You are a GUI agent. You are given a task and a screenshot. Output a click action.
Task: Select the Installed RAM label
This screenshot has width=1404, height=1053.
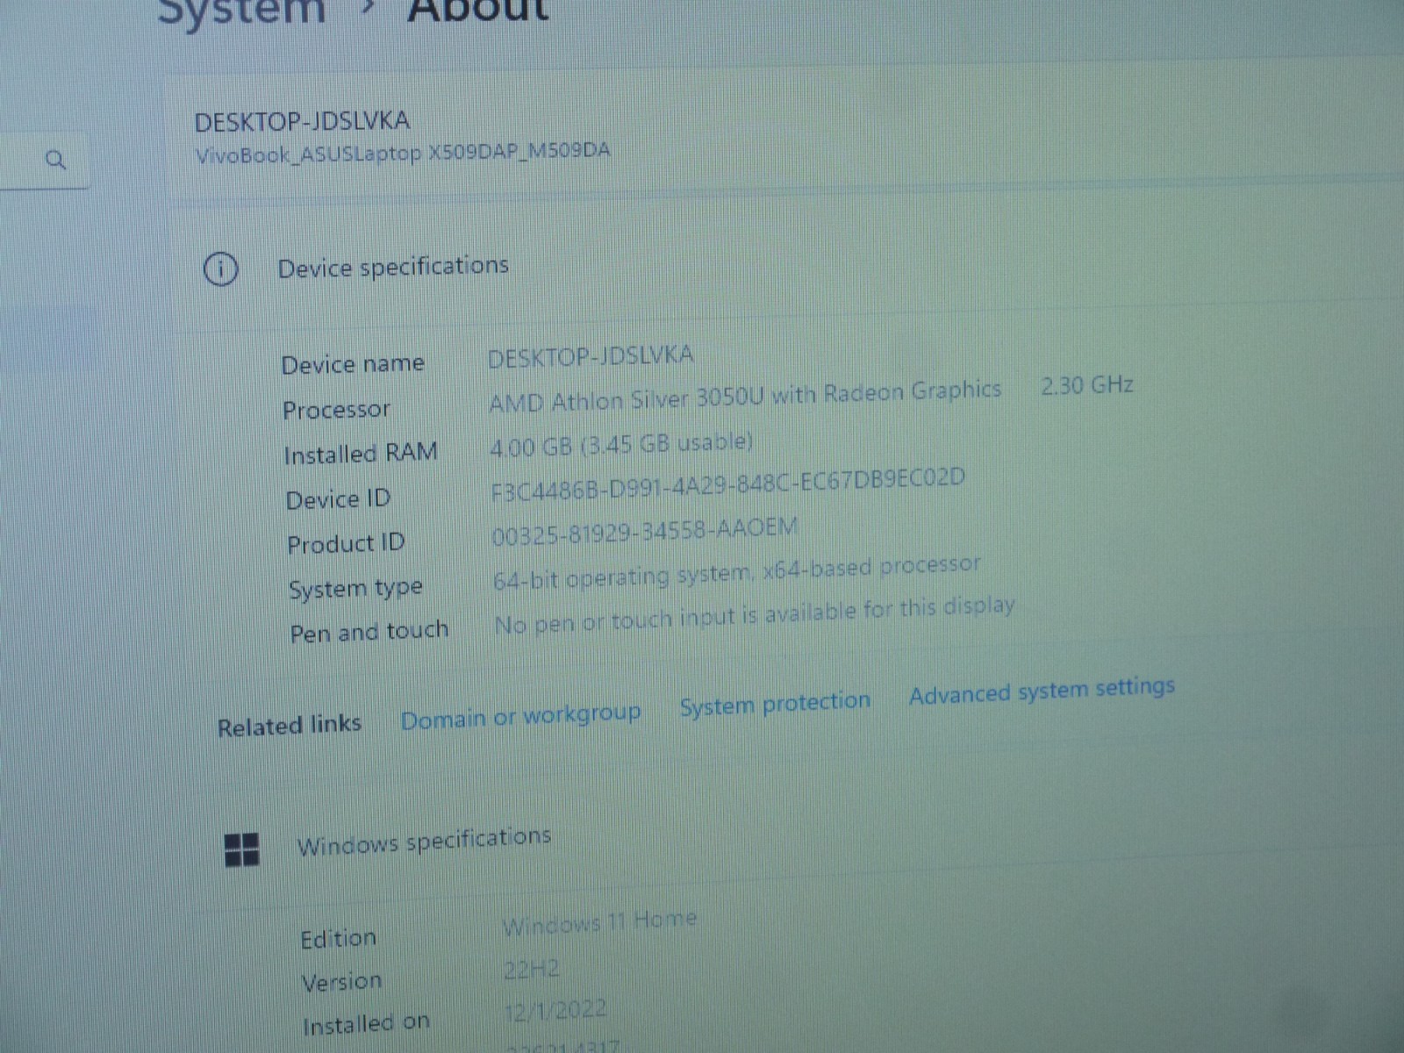[x=361, y=454]
